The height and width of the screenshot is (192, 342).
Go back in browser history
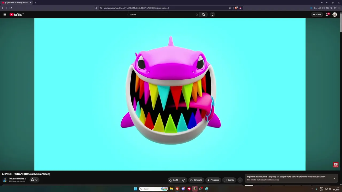[3, 8]
